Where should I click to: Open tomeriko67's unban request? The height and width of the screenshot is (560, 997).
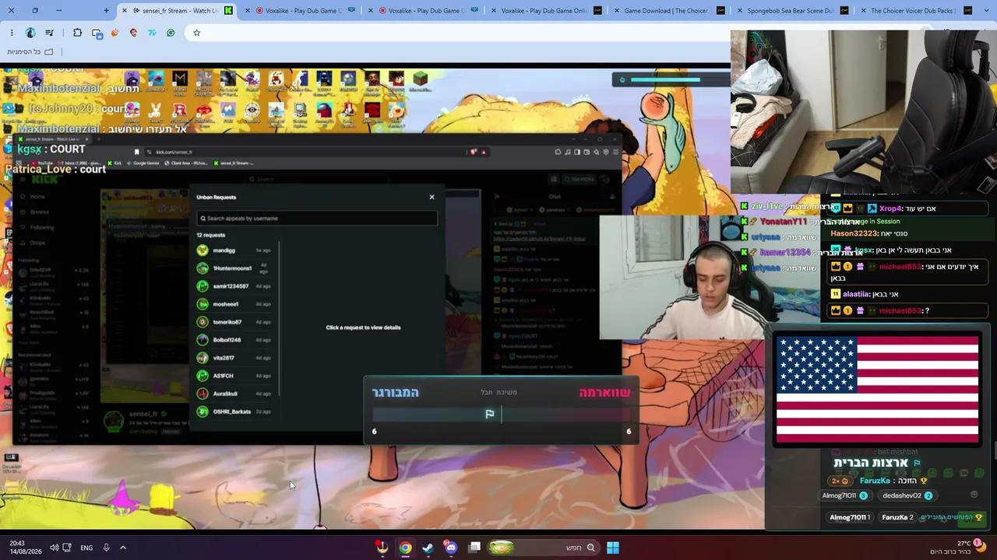click(x=234, y=322)
